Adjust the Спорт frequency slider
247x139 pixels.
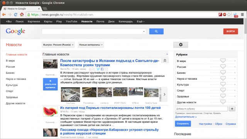click(x=223, y=90)
